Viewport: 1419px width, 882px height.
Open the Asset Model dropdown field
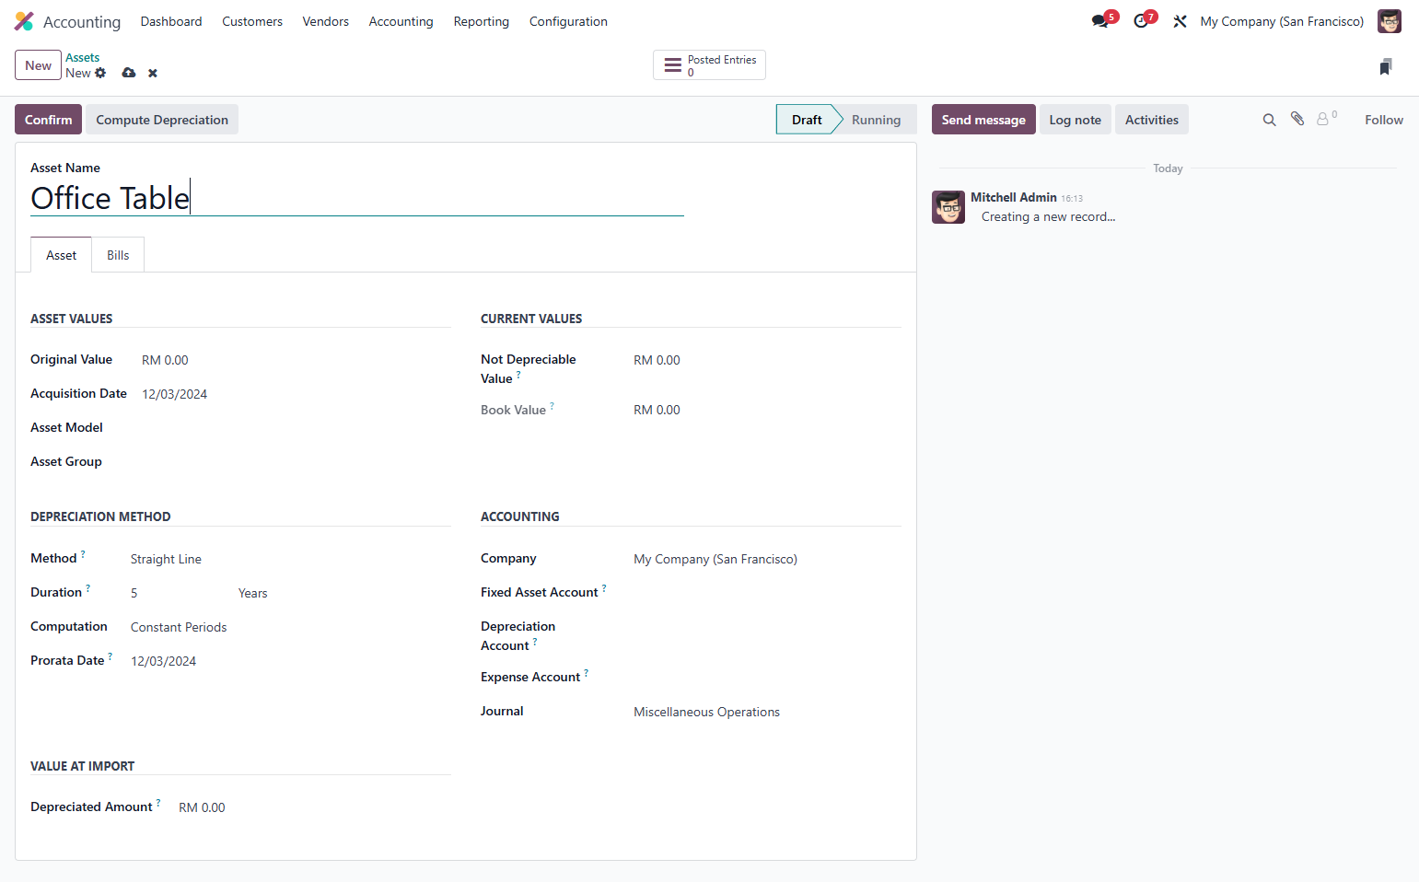point(297,427)
